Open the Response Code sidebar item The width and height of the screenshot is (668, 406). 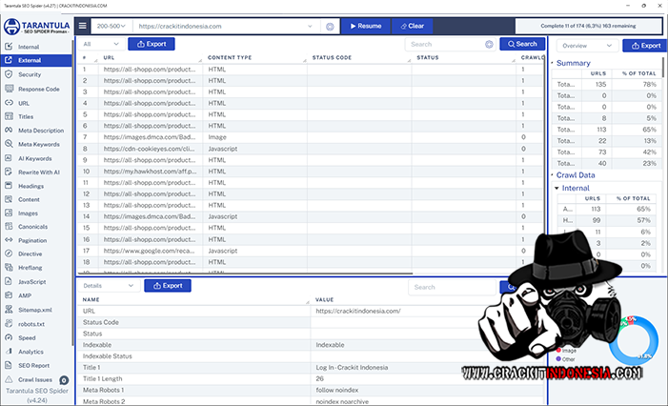tap(38, 89)
